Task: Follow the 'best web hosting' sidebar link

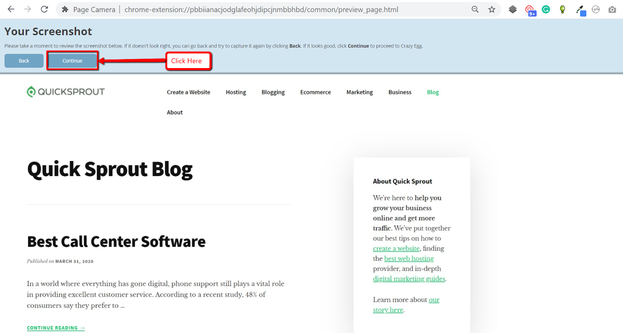Action: point(409,259)
